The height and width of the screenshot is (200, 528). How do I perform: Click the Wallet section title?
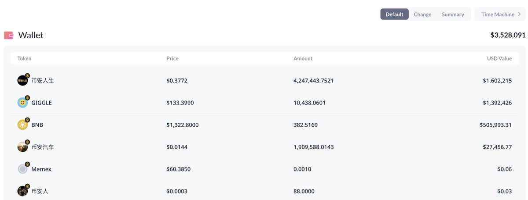click(x=31, y=36)
